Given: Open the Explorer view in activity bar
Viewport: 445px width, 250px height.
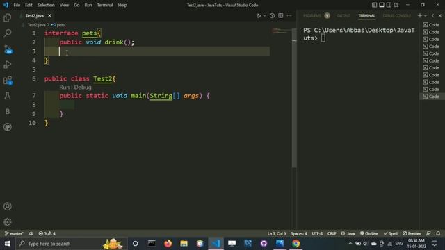Looking at the screenshot, I should [x=8, y=17].
